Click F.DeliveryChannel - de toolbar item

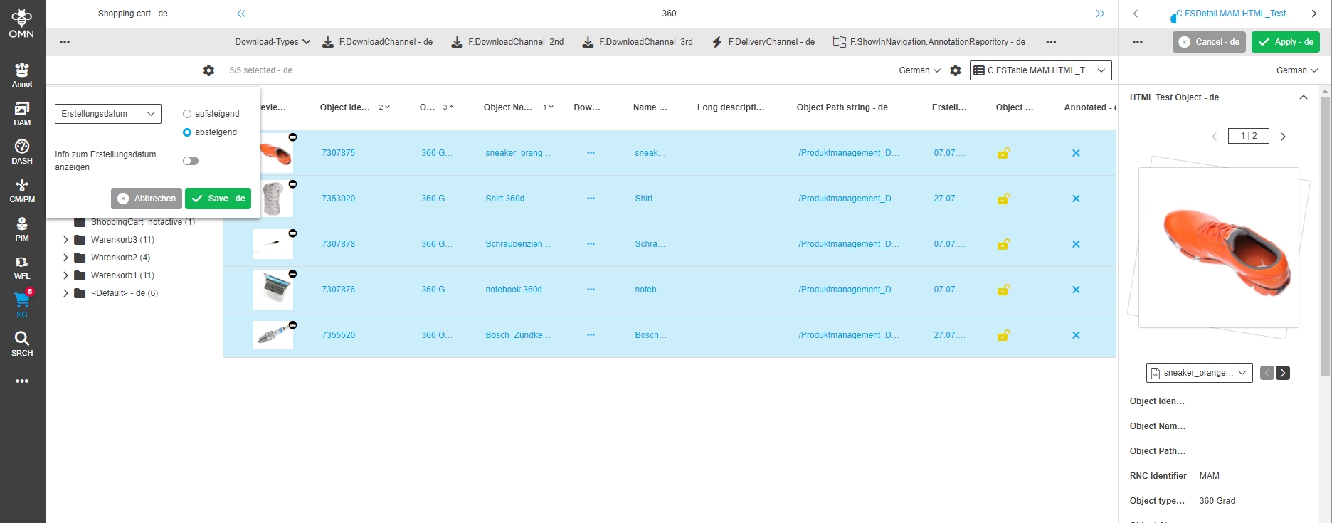tap(763, 42)
